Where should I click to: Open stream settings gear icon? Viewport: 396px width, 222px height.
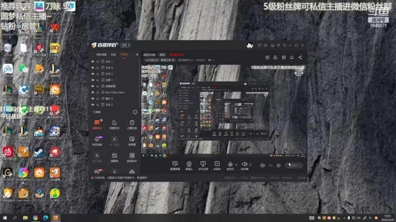[279, 165]
